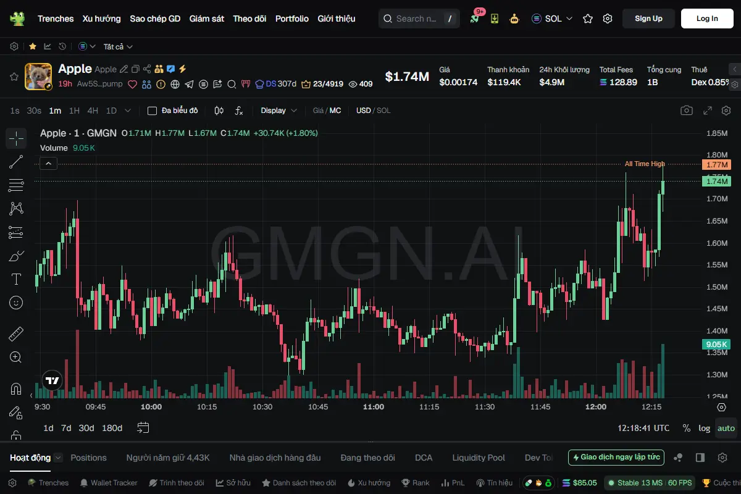This screenshot has width=741, height=494.
Task: Toggle stay in drawing mode pencil-lock
Action: (x=16, y=412)
